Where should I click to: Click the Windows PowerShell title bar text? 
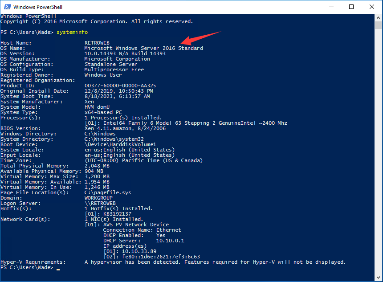[38, 7]
